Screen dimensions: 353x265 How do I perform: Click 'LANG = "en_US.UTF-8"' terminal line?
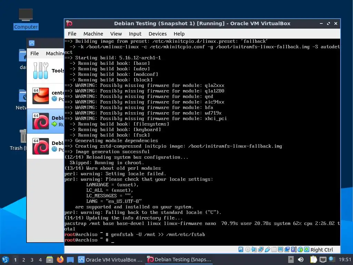114,201
